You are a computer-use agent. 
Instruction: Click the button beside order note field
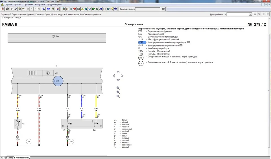[163, 9]
